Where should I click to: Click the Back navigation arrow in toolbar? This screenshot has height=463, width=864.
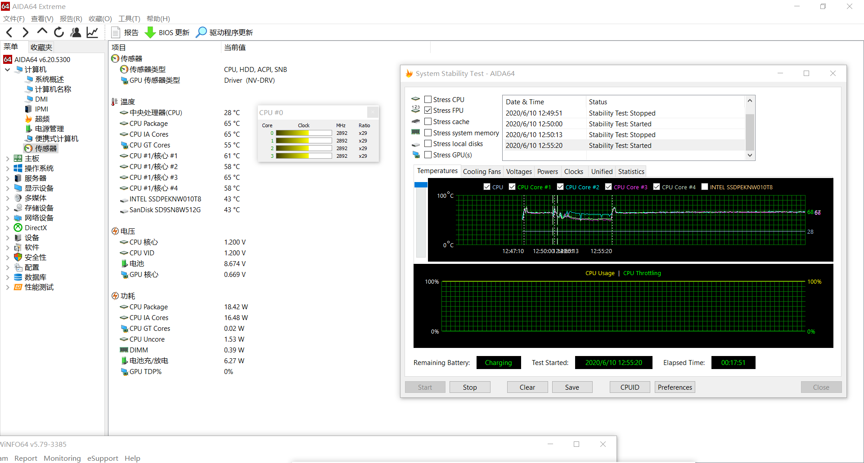[9, 32]
